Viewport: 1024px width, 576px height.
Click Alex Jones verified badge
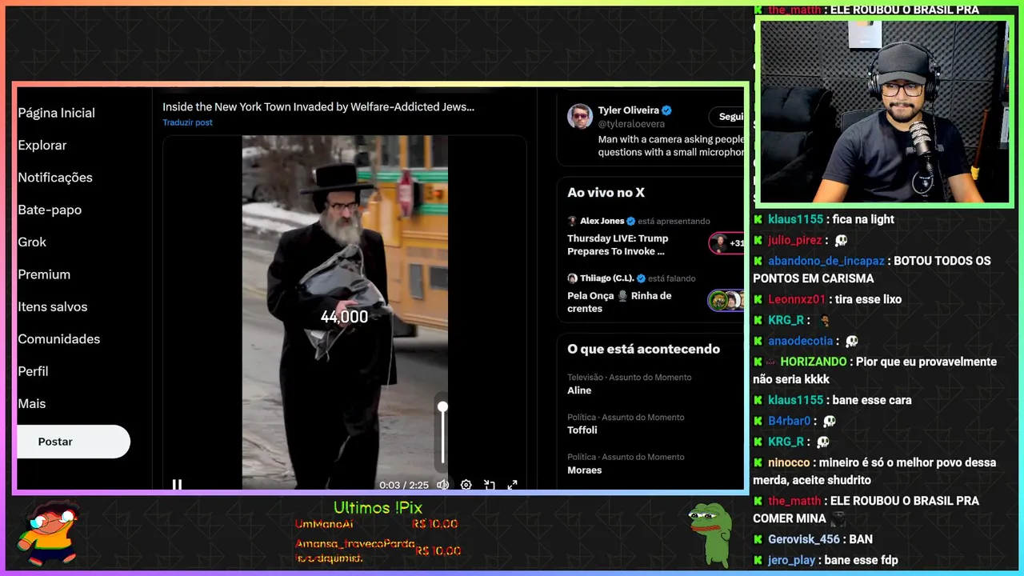630,221
